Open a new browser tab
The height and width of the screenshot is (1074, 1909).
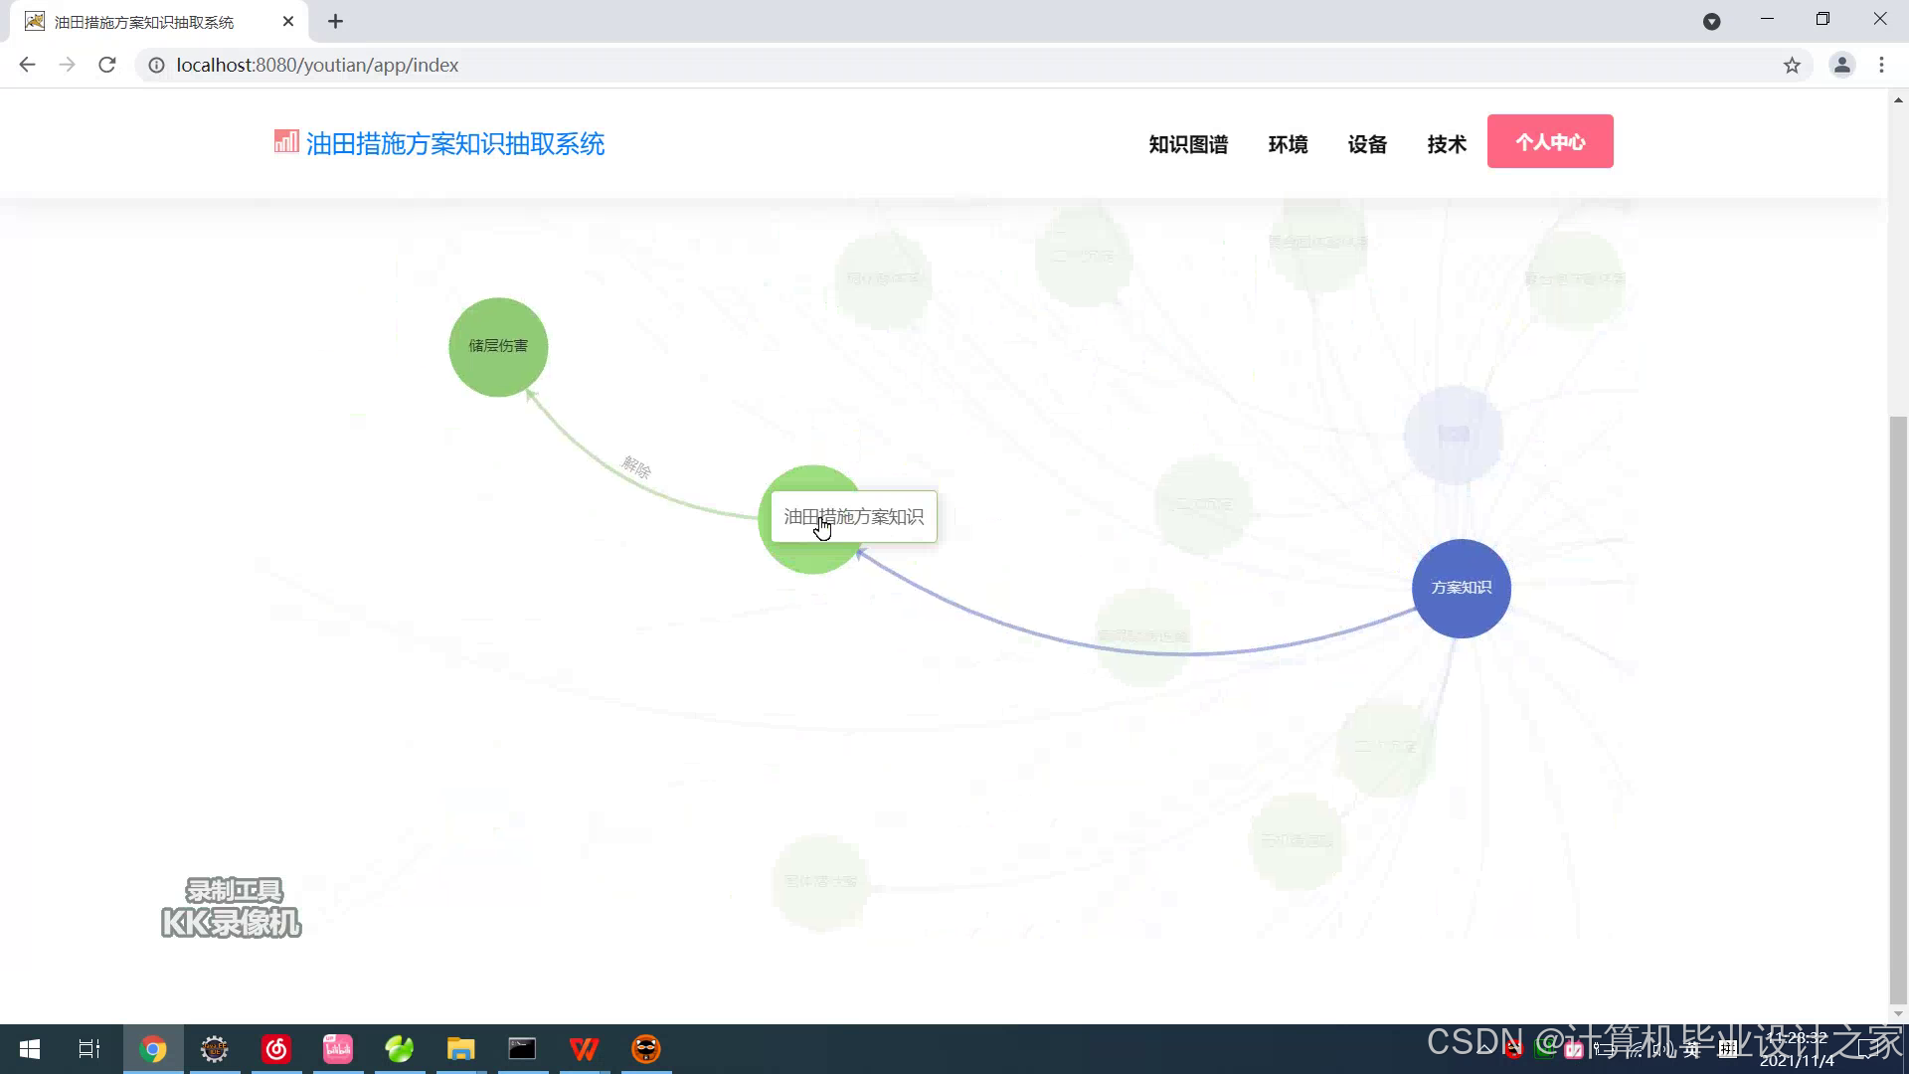335,21
